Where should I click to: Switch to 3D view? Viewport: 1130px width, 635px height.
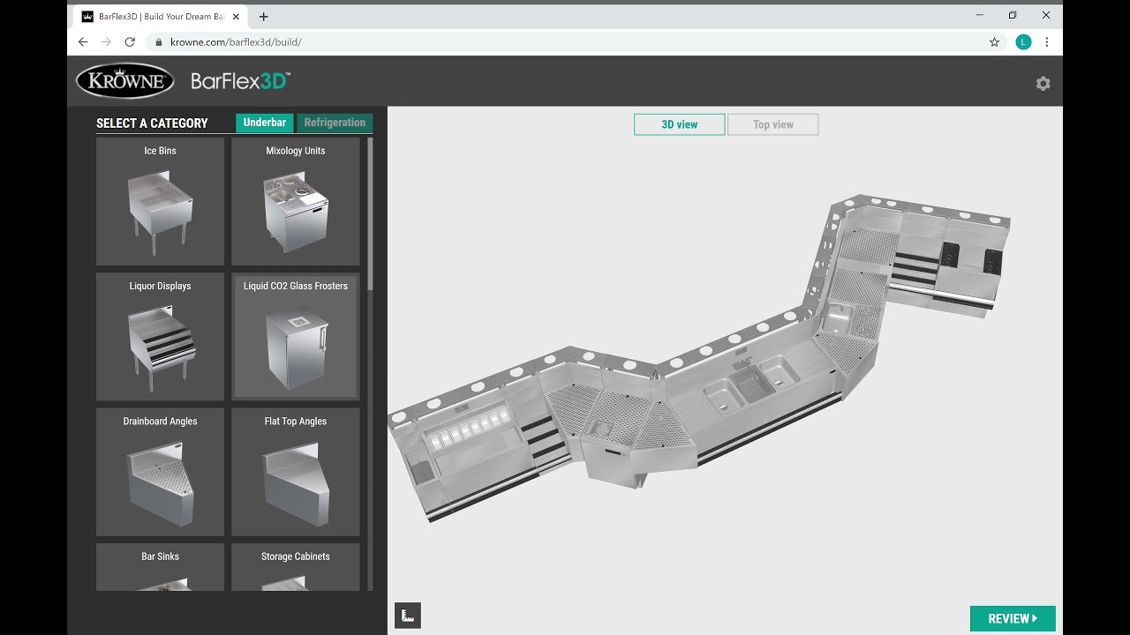(x=680, y=124)
